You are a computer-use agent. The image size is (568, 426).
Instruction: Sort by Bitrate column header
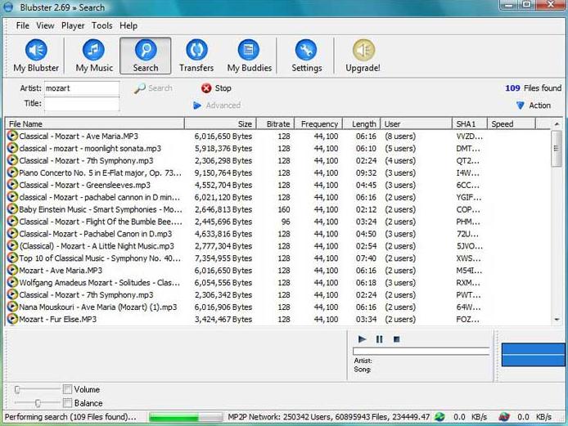tap(275, 123)
